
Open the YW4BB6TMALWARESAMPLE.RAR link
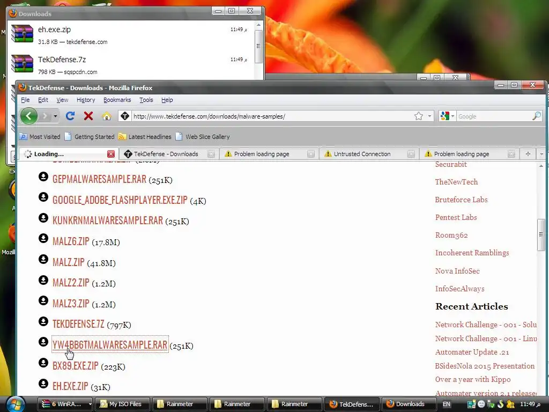click(110, 345)
